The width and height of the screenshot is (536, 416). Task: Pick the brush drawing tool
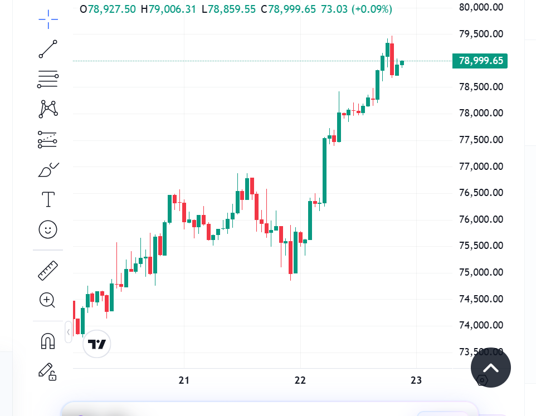coord(48,169)
